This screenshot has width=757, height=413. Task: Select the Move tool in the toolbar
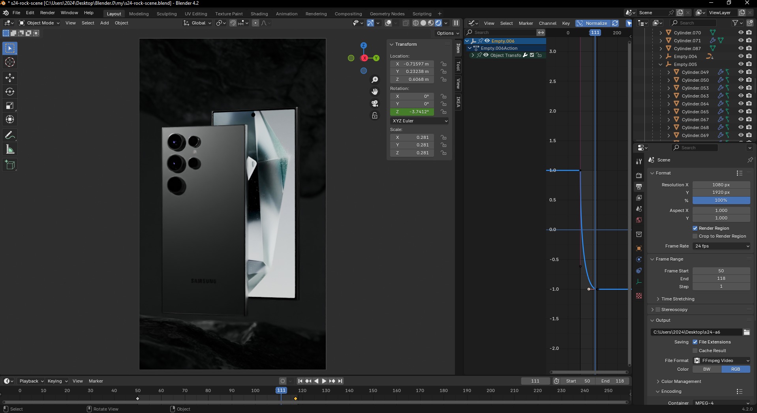pyautogui.click(x=10, y=78)
